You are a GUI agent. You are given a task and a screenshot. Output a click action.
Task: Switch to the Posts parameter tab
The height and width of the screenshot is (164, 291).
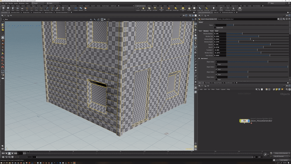point(212,31)
